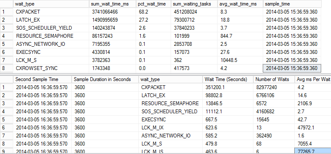Viewport: 331px width, 154px height.
Task: Select the RESOURCE_SEMAPHORE cell in top grid
Action: (51, 36)
